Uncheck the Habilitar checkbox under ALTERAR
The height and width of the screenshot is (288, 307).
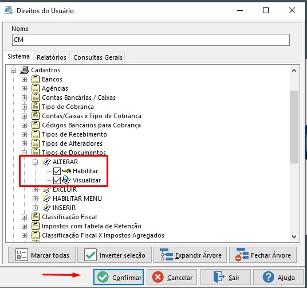point(57,171)
